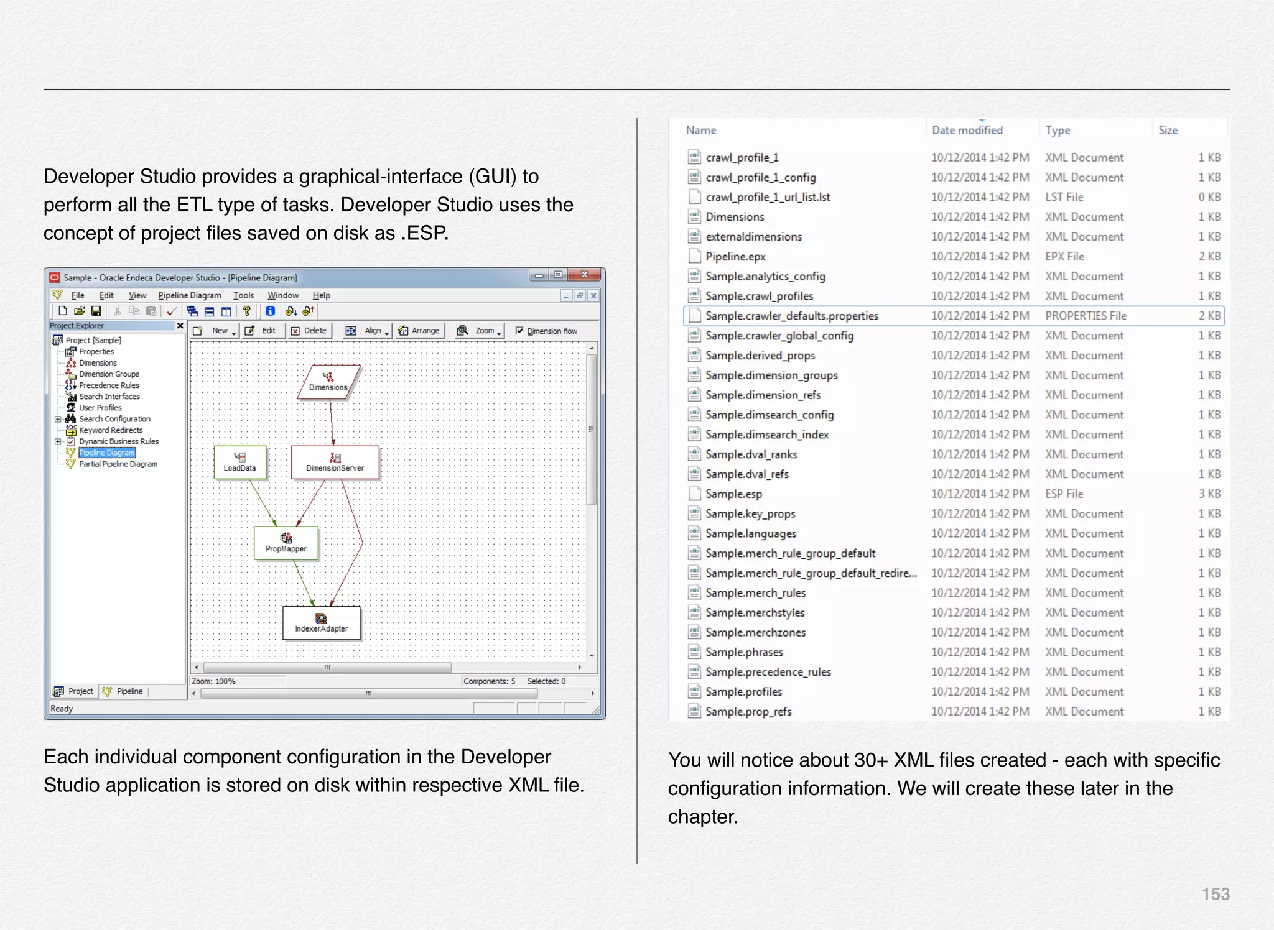Click the New document toolbar icon
This screenshot has height=930, width=1274.
pos(62,311)
